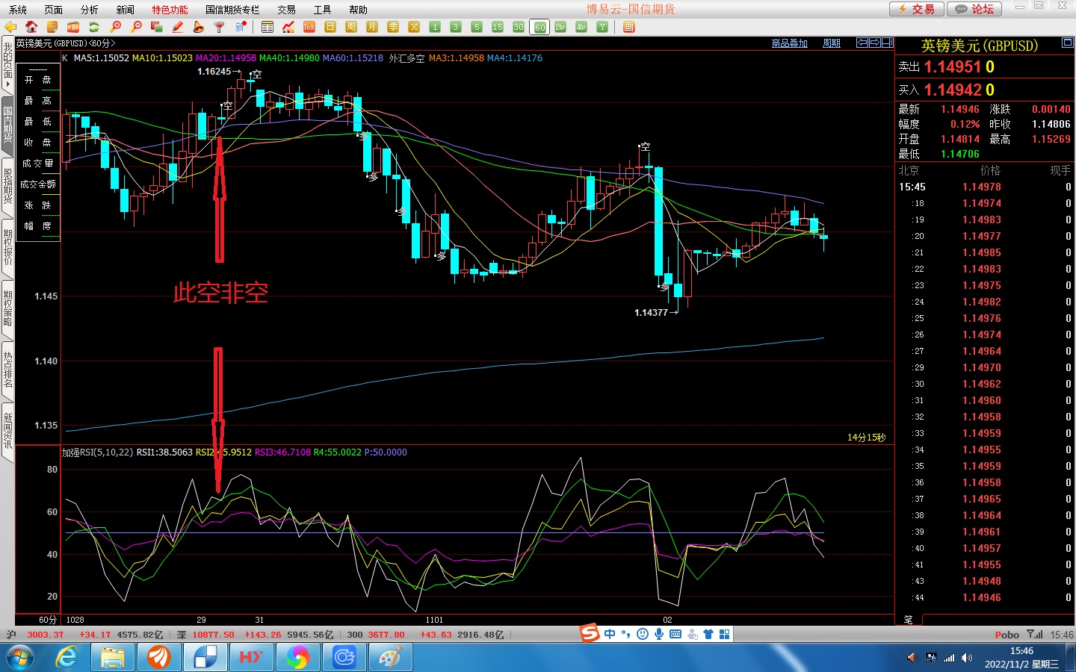Open Internet Explorer from taskbar

[x=67, y=658]
